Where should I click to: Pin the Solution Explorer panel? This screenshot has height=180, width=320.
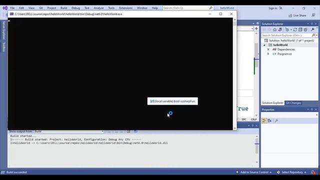coord(312,23)
